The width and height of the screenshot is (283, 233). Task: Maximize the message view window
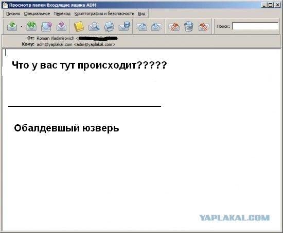[x=270, y=5]
